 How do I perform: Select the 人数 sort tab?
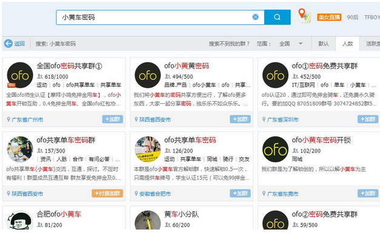tap(347, 44)
